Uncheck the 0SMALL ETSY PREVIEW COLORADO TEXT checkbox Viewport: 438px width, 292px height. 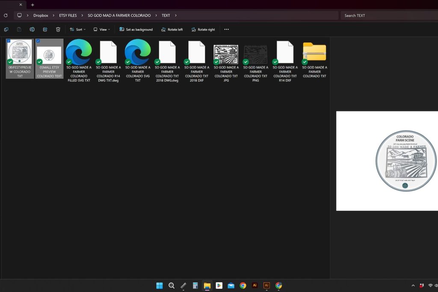point(38,41)
